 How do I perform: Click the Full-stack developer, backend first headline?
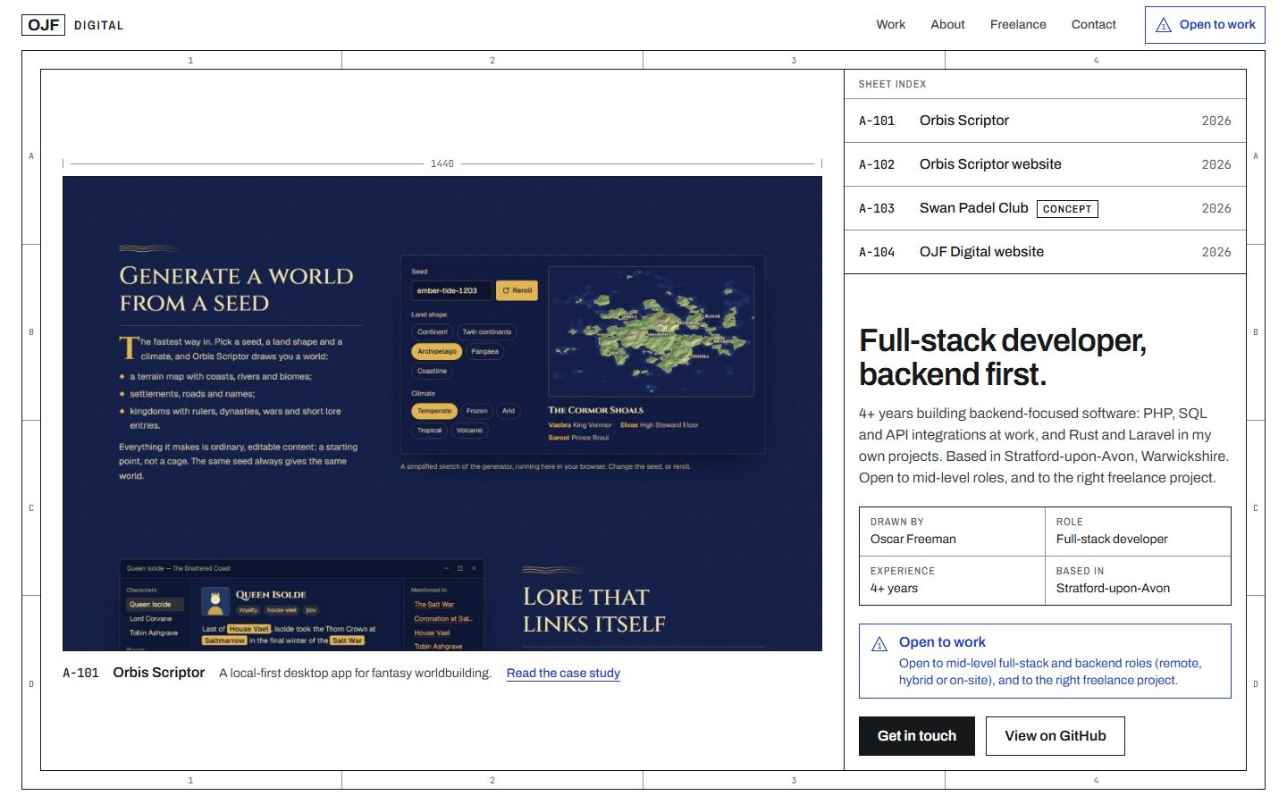tap(1003, 356)
